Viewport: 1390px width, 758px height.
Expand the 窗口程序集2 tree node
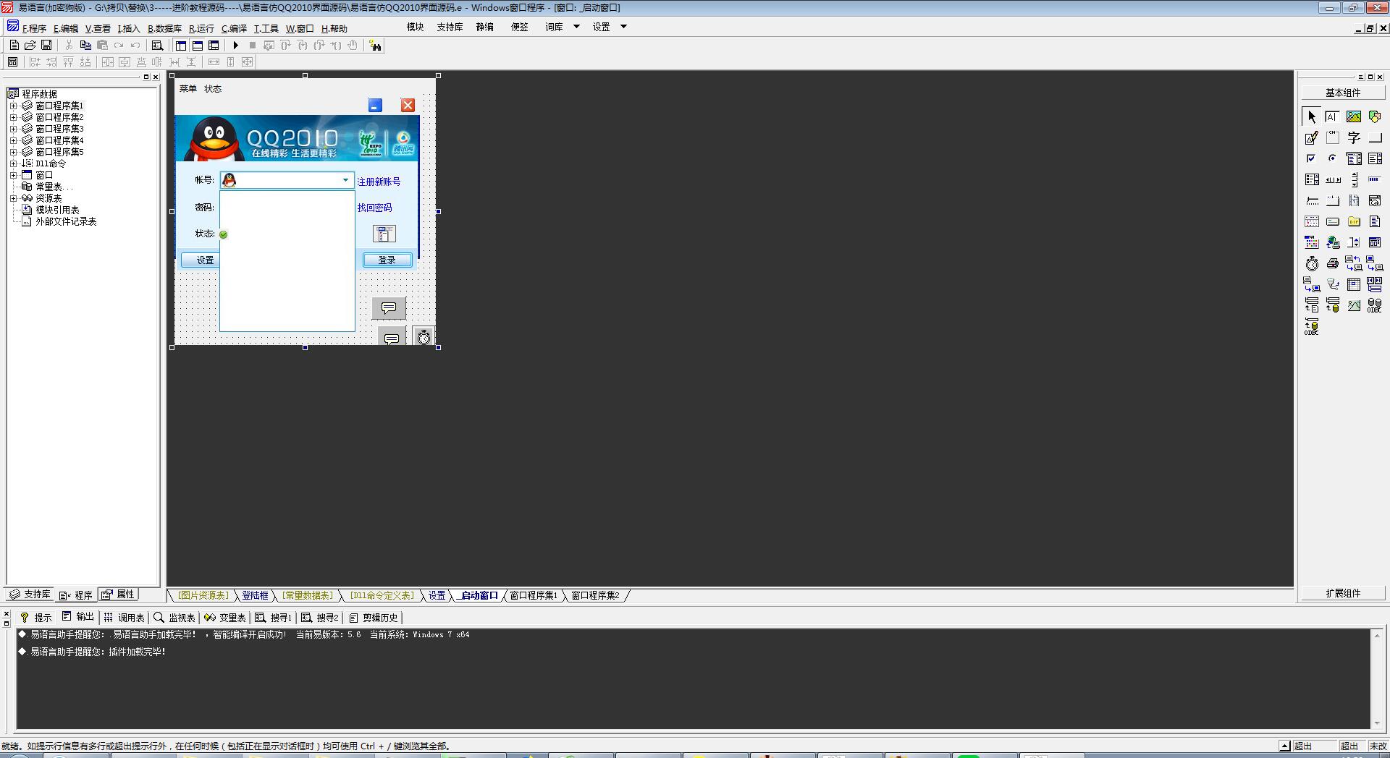pyautogui.click(x=13, y=117)
